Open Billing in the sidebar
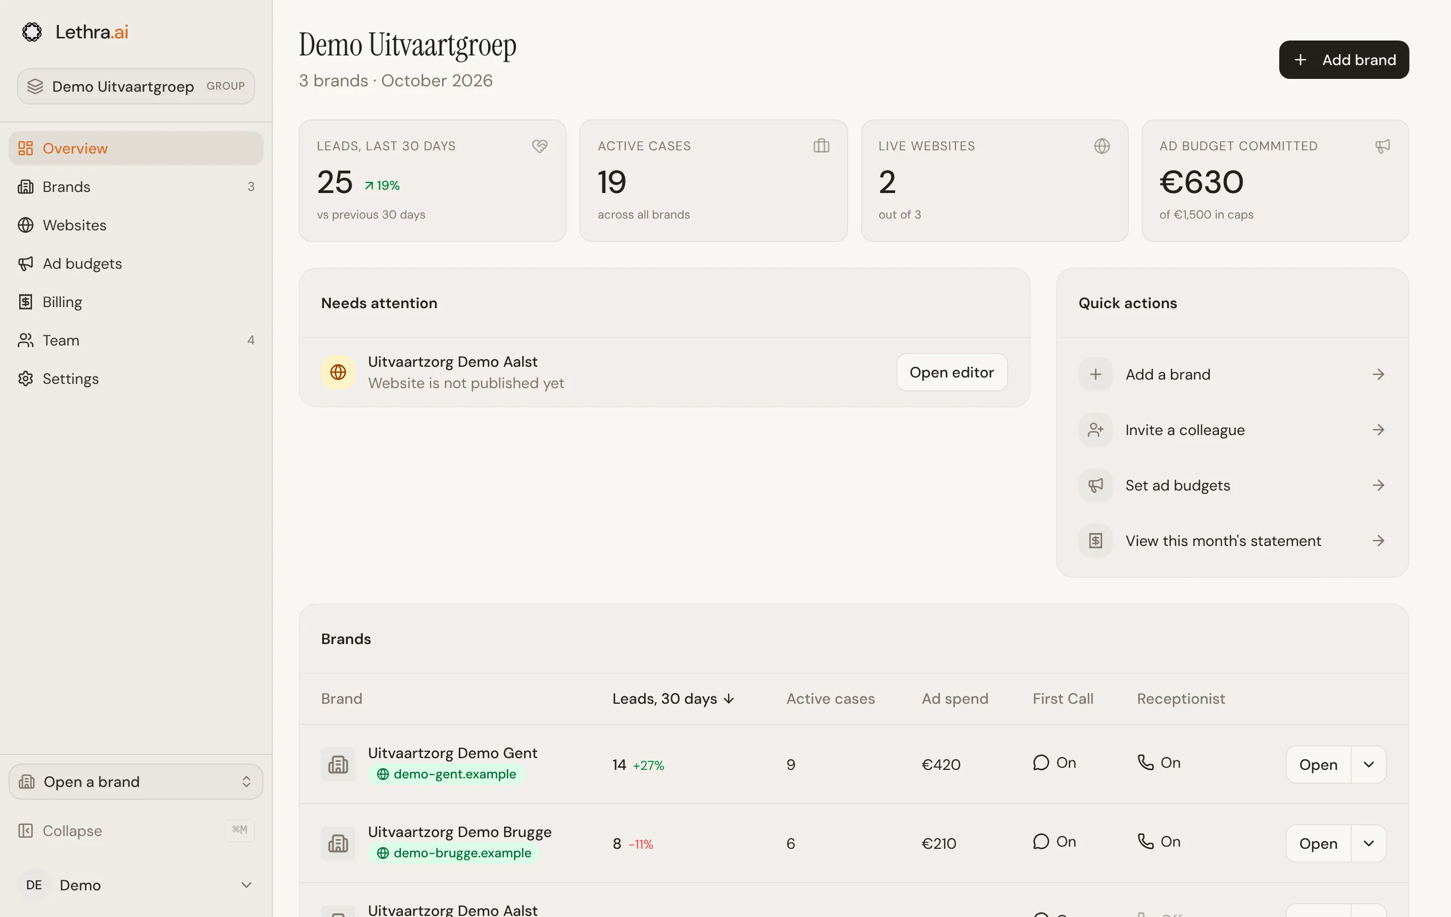 [x=136, y=302]
